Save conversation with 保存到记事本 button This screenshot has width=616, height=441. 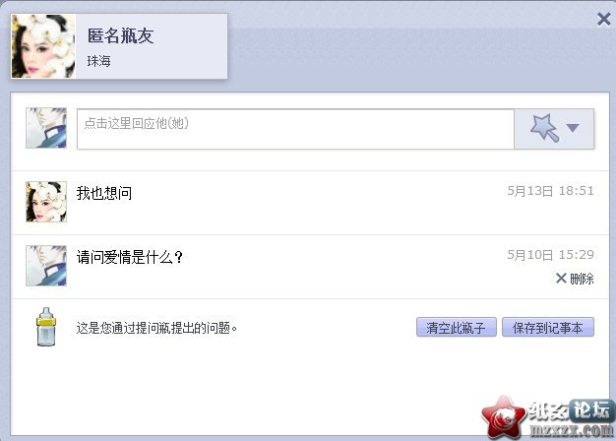(x=548, y=328)
